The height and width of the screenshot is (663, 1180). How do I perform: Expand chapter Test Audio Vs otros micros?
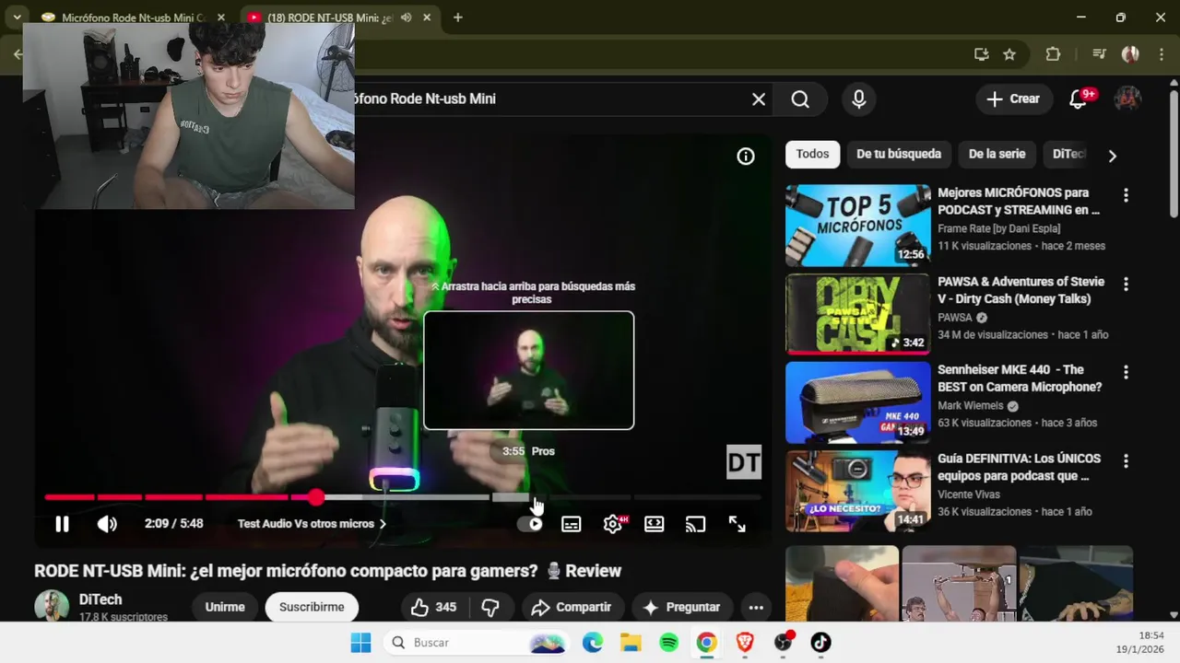tap(312, 524)
